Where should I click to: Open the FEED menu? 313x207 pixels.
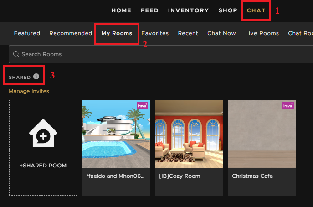pos(149,10)
